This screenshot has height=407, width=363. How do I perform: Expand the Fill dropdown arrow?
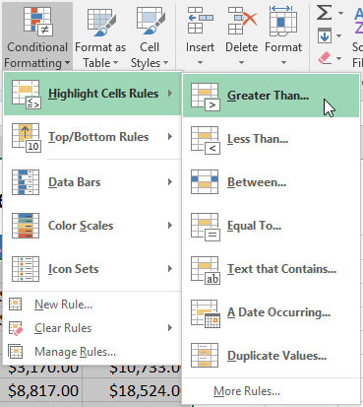(339, 35)
